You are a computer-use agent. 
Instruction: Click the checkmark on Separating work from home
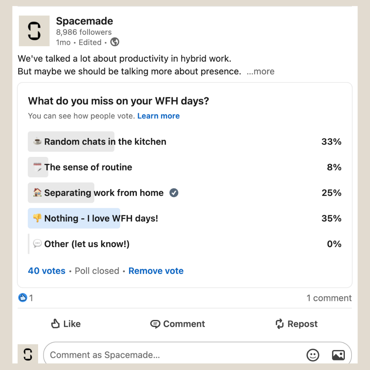pos(174,193)
